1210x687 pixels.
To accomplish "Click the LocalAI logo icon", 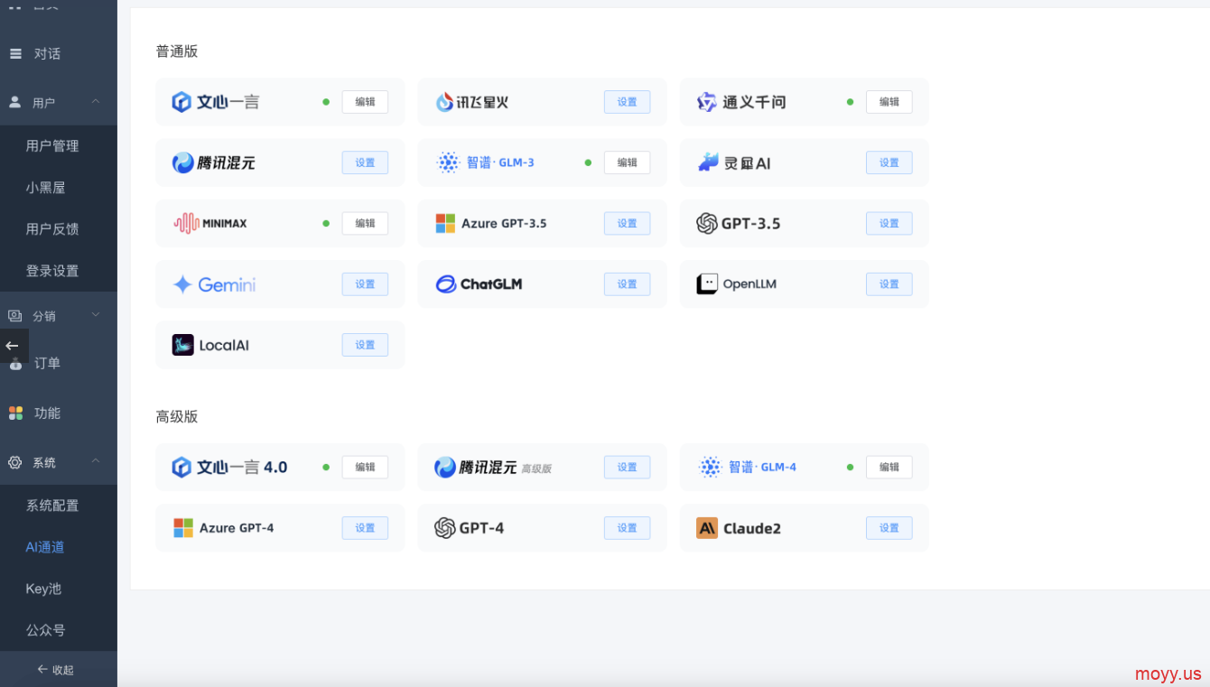I will (183, 345).
